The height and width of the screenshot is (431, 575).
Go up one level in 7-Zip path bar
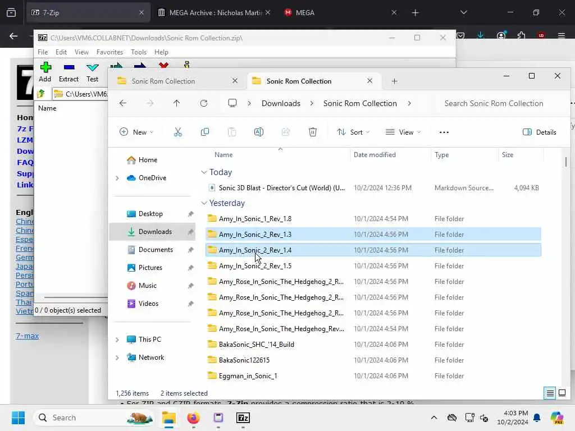41,94
